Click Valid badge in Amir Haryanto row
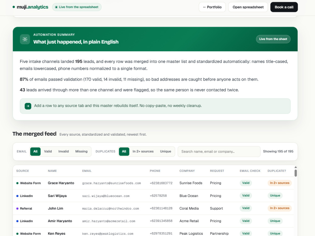 [x=246, y=221]
